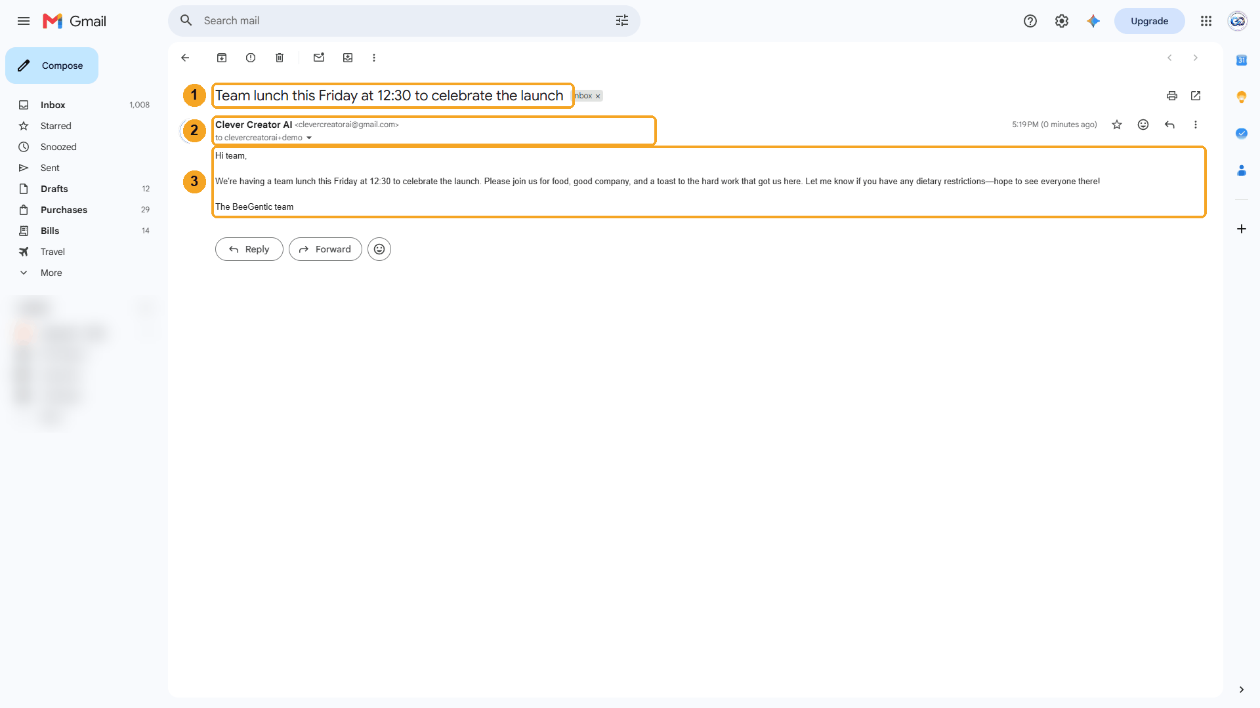Open Google Keep side panel
This screenshot has height=708, width=1260.
coord(1242,97)
